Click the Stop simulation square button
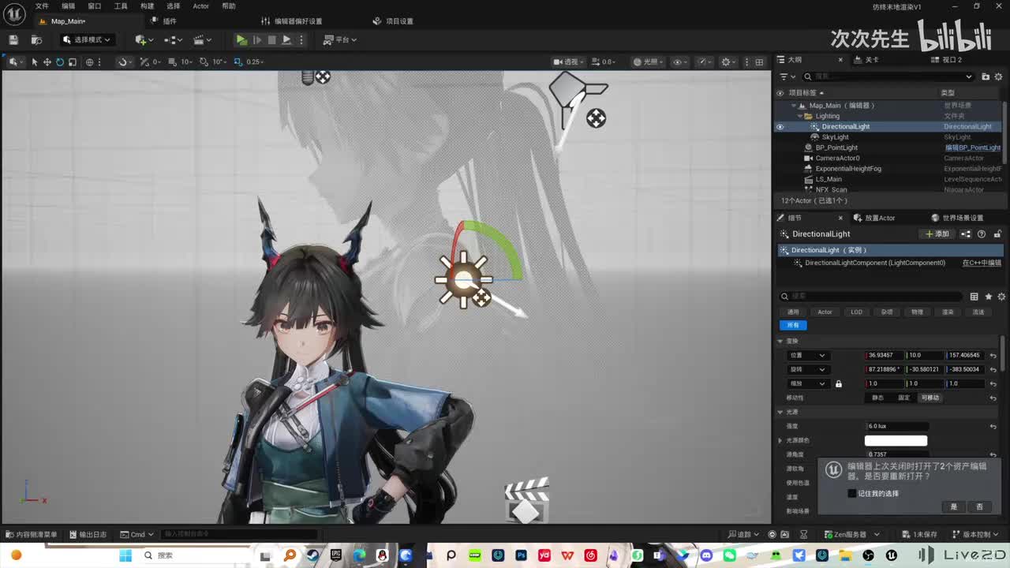Viewport: 1010px width, 568px height. pos(271,39)
